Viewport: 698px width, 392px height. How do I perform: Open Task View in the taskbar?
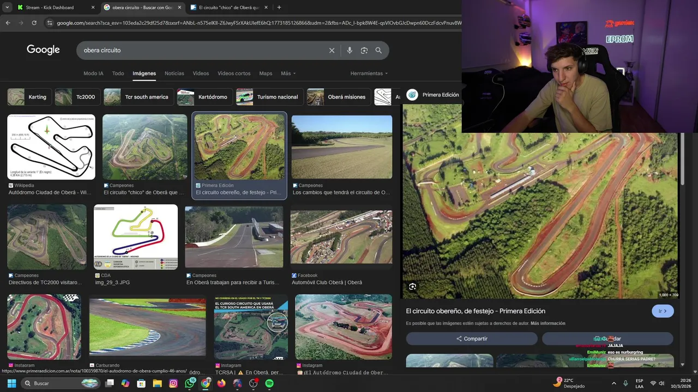110,383
